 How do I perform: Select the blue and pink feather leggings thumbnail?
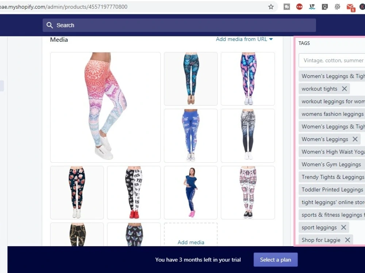pyautogui.click(x=248, y=79)
